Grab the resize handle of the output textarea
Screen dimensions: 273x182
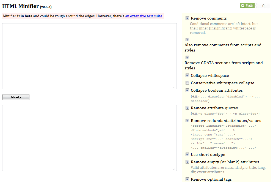(174, 169)
